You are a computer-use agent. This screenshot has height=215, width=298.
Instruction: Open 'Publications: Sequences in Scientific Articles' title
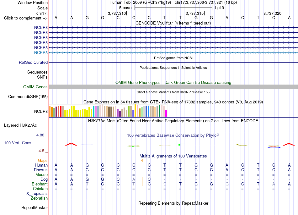coord(173,68)
